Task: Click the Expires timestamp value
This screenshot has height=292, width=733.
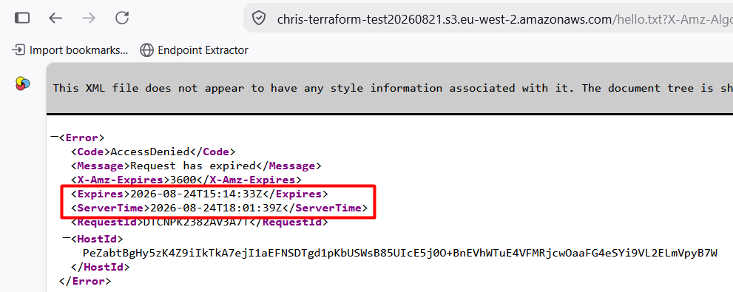Action: click(x=195, y=194)
